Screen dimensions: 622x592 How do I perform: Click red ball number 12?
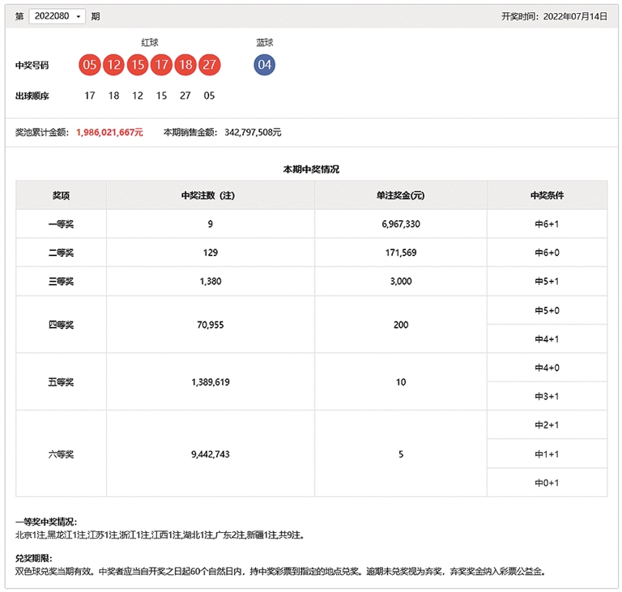point(113,65)
